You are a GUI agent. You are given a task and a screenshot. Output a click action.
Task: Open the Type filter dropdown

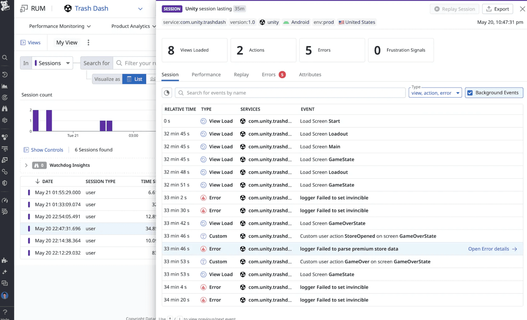[435, 93]
